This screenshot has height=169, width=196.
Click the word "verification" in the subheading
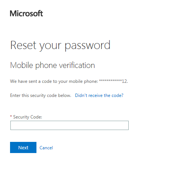click(77, 65)
